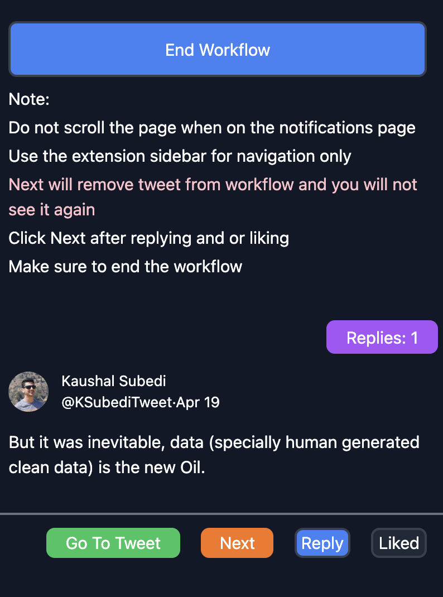Click the tweet line starting 'But it was inevitable'
Image resolution: width=443 pixels, height=597 pixels.
pyautogui.click(x=214, y=442)
